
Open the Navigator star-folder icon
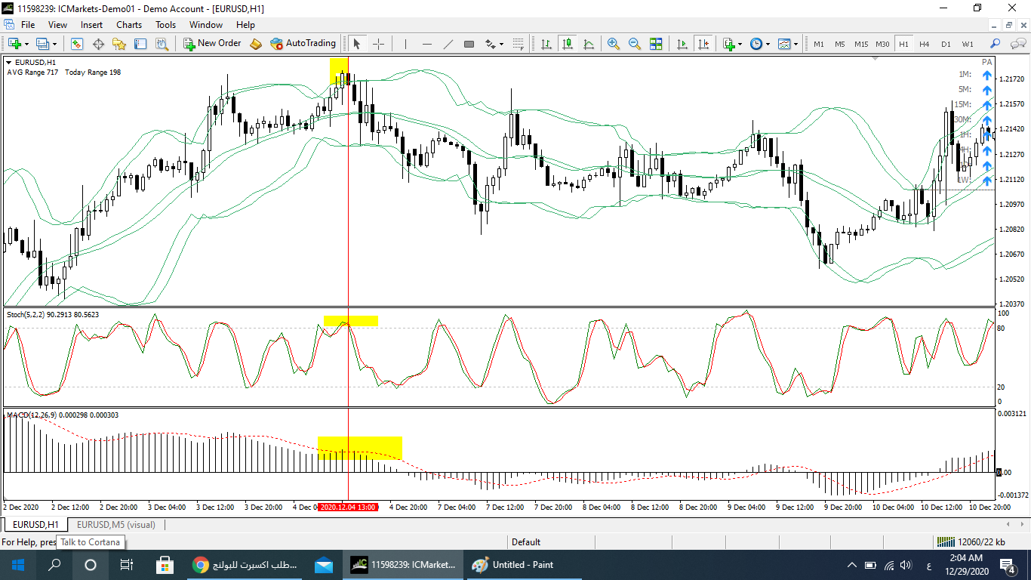[119, 44]
